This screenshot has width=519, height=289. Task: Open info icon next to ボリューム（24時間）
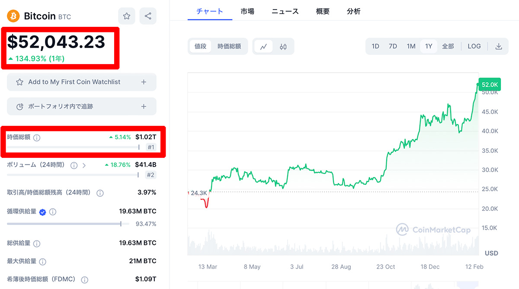(74, 165)
